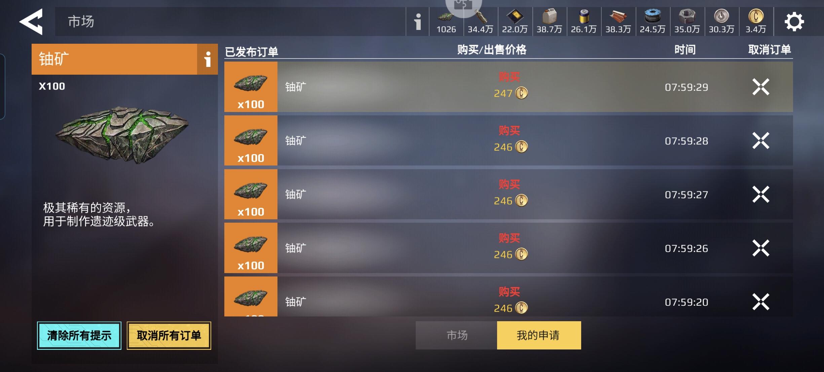Open settings with the gear icon

point(794,22)
